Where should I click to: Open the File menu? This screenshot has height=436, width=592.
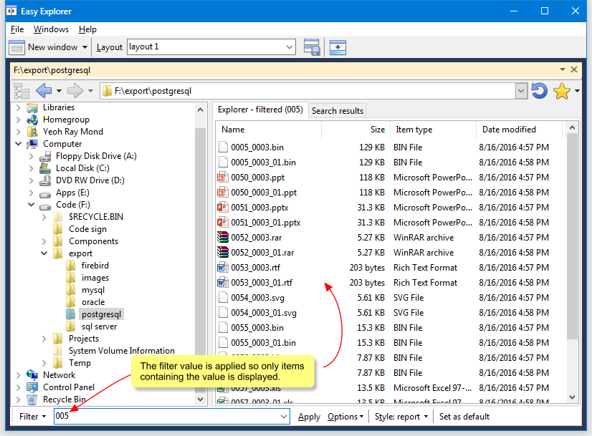(x=17, y=29)
